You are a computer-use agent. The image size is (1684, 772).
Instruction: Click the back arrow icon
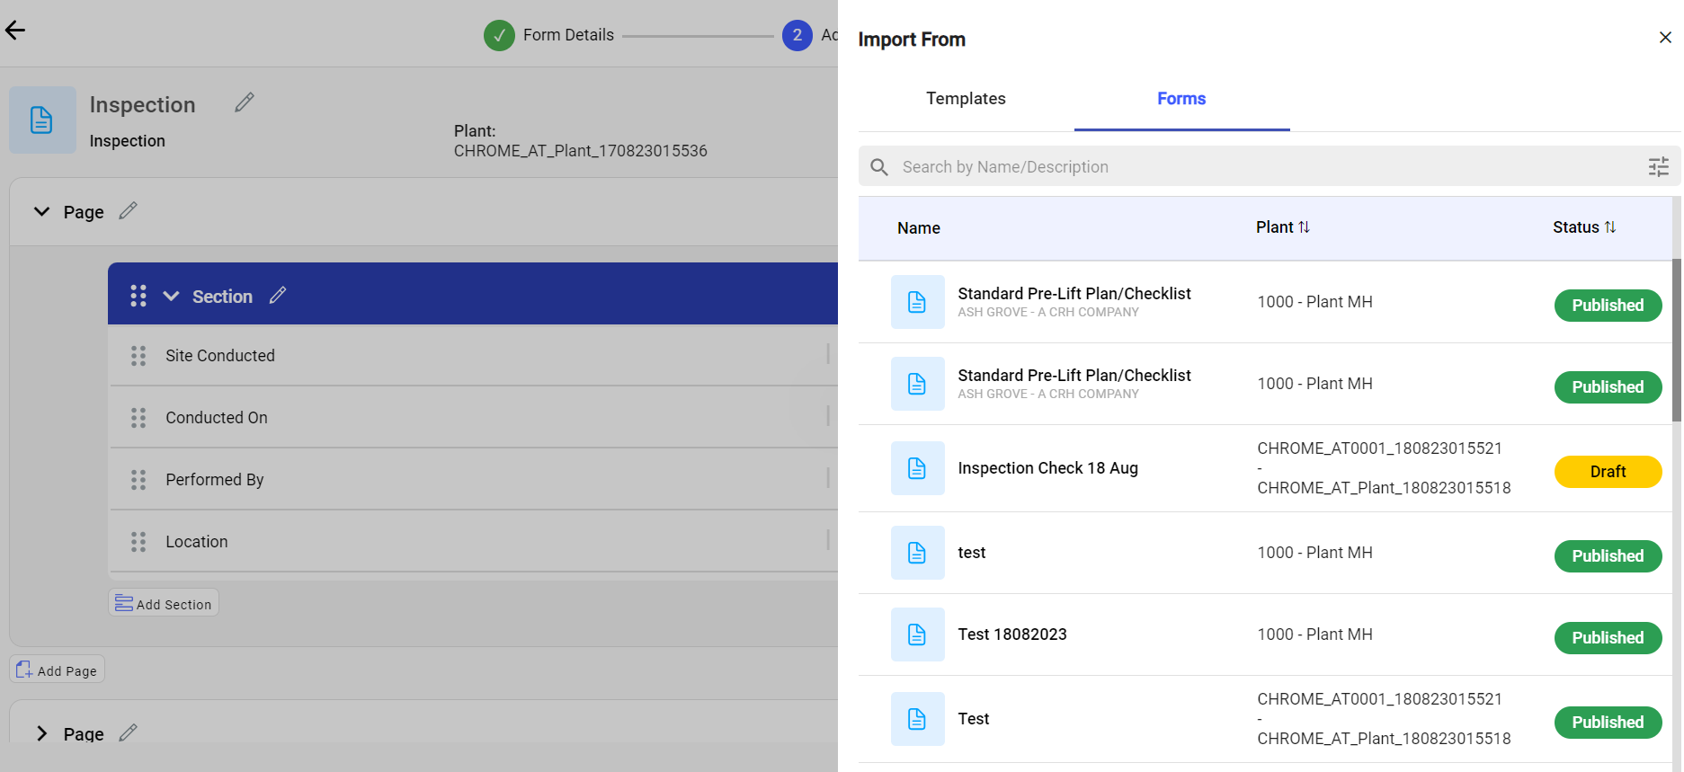(15, 31)
